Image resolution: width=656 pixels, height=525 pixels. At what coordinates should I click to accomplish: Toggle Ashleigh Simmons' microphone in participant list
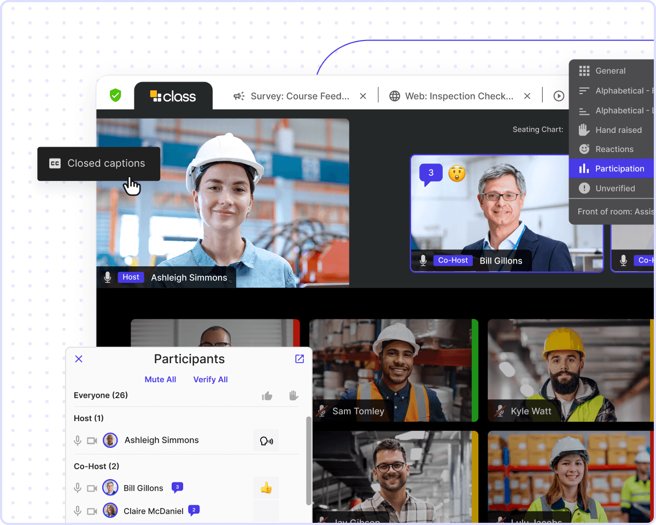[78, 441]
